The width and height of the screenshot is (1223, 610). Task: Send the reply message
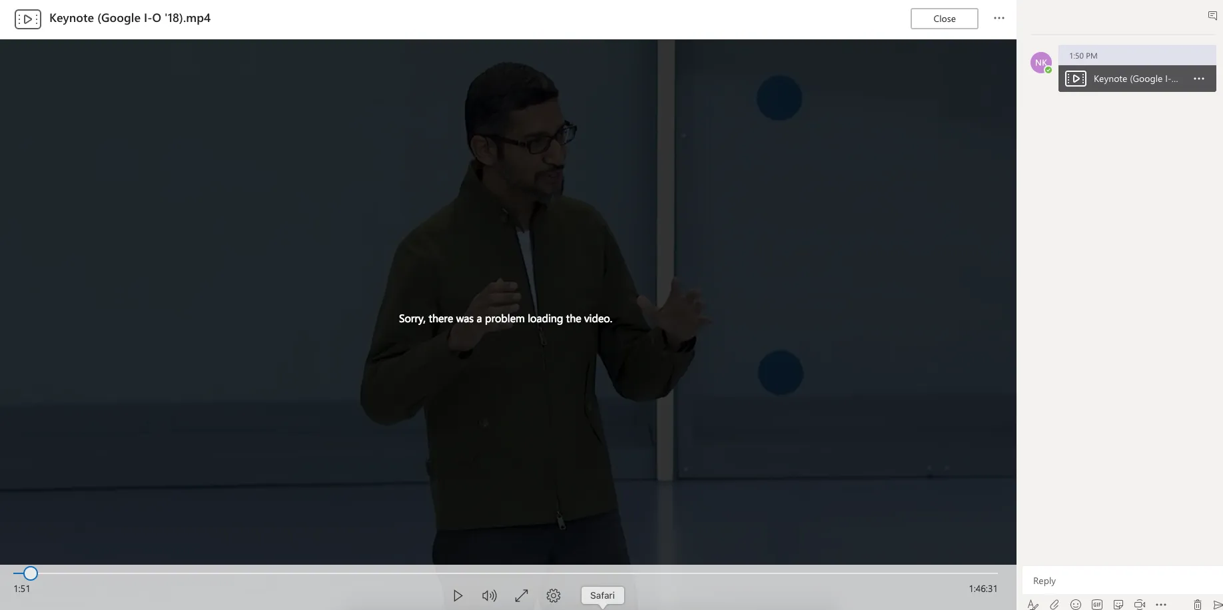[1218, 604]
